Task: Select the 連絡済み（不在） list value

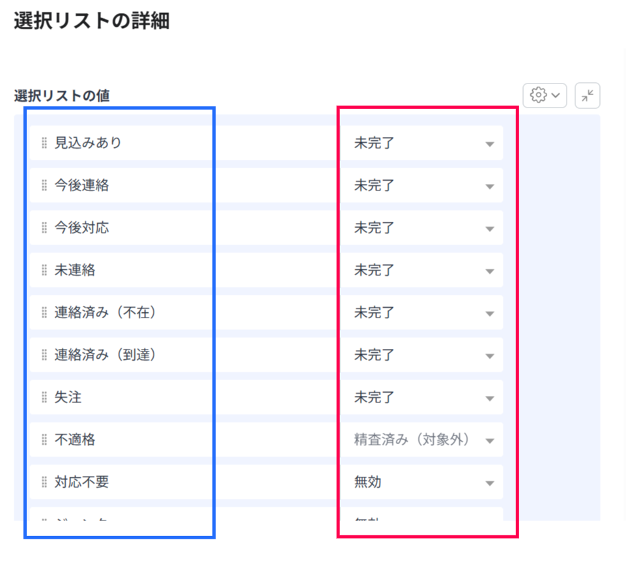Action: pos(105,312)
